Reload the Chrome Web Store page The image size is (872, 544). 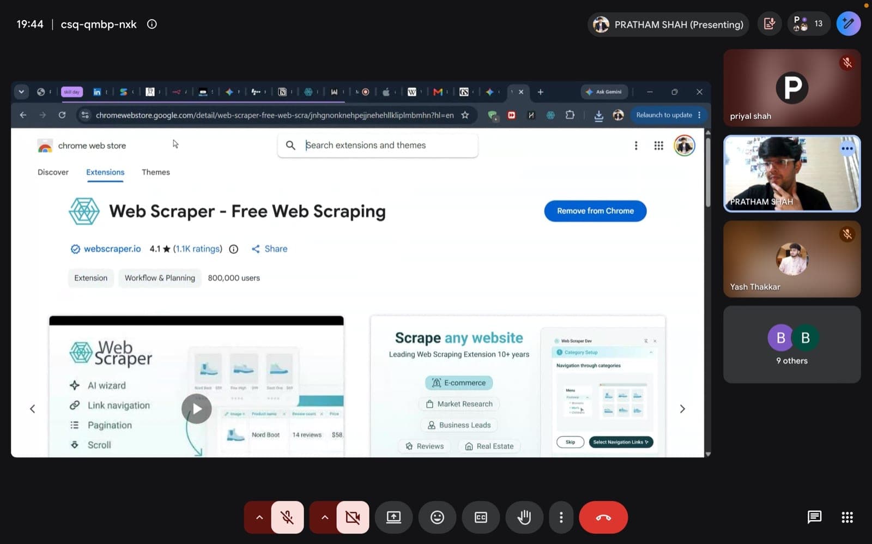pyautogui.click(x=62, y=115)
